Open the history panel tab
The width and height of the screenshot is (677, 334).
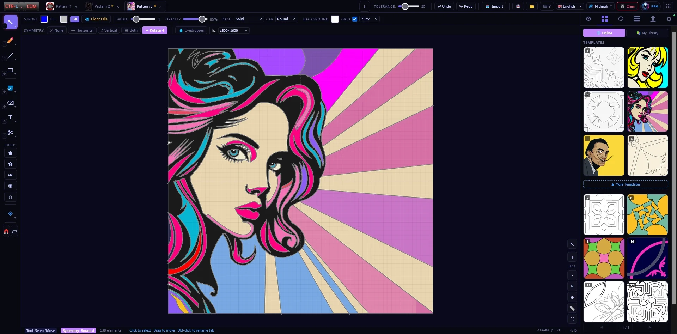click(621, 19)
